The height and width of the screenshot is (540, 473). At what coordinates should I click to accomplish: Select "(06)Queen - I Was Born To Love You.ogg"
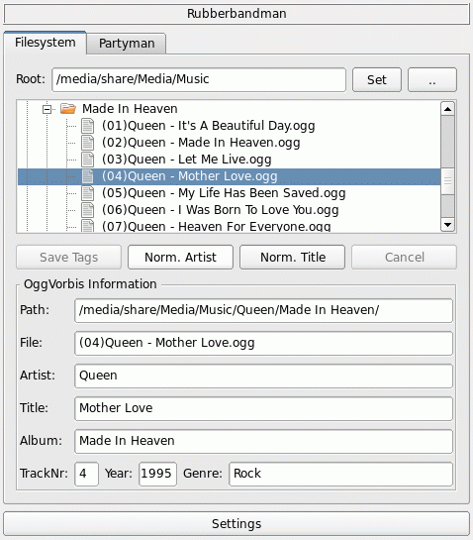click(220, 210)
